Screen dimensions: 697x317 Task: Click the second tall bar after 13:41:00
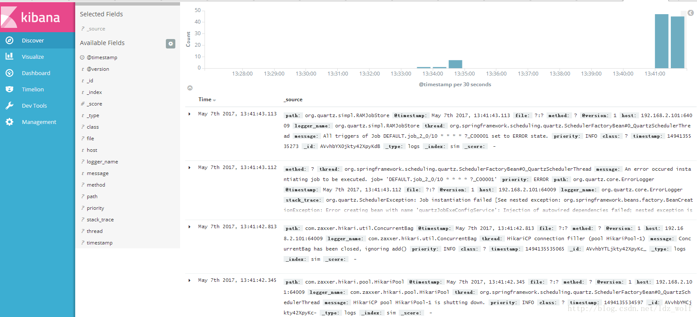(677, 42)
